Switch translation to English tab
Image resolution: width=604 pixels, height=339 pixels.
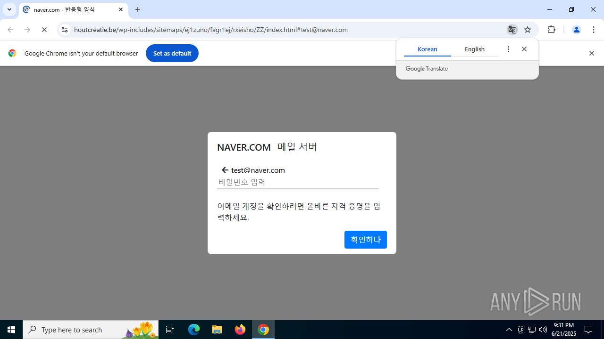tap(475, 49)
